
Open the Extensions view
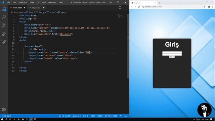tap(4, 42)
